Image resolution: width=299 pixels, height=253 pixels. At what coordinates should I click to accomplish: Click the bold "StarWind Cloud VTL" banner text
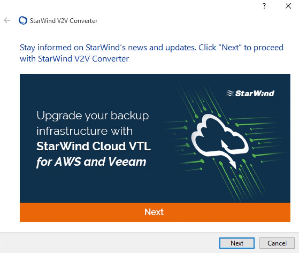[x=94, y=147]
